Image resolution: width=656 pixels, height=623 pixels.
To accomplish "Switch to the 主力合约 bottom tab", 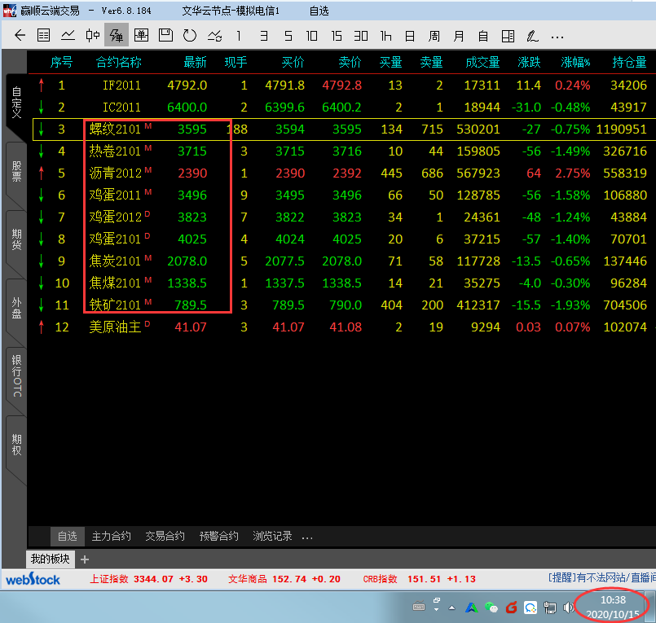I will coord(111,537).
